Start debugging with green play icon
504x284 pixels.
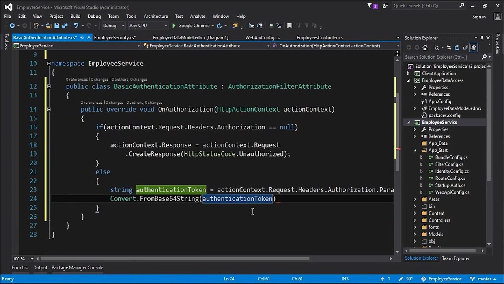click(x=174, y=26)
